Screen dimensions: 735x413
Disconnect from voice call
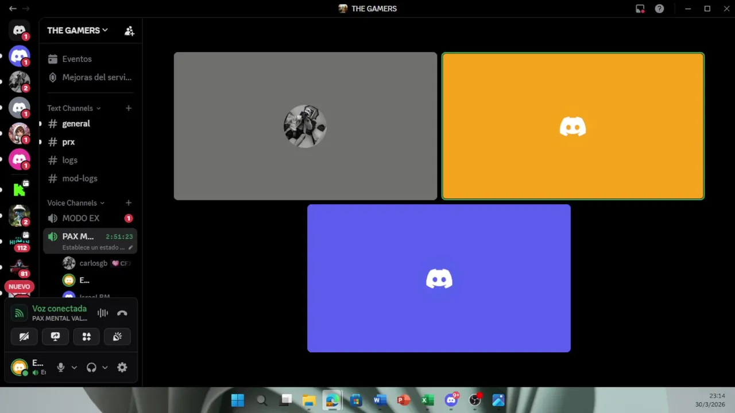[122, 313]
